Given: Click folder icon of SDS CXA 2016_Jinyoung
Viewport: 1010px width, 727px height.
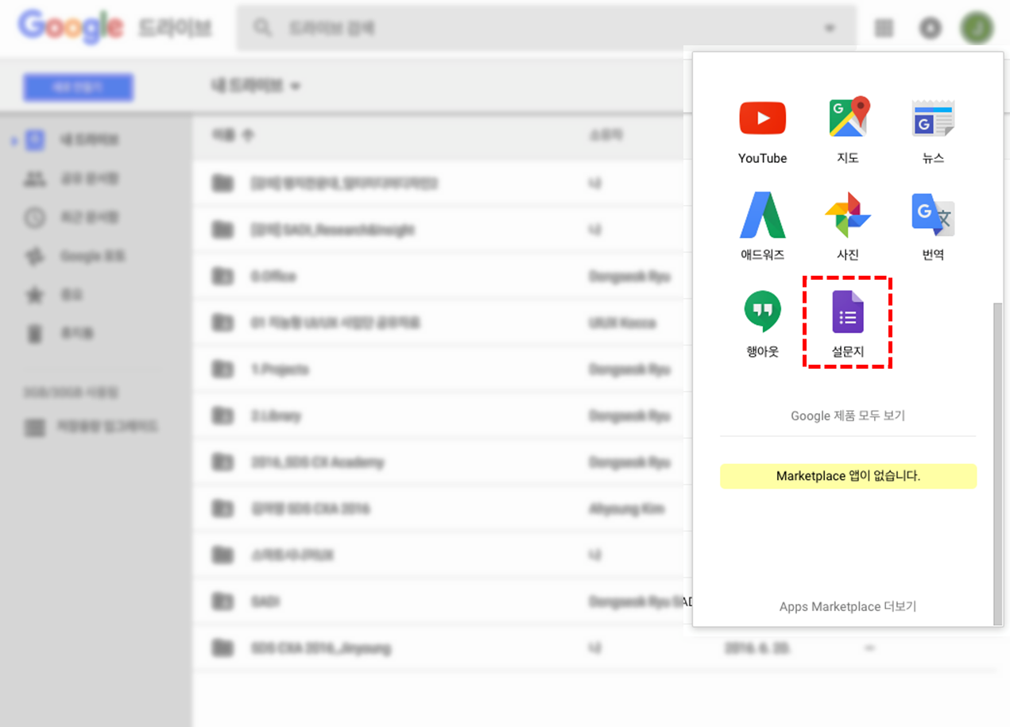Looking at the screenshot, I should coord(223,648).
